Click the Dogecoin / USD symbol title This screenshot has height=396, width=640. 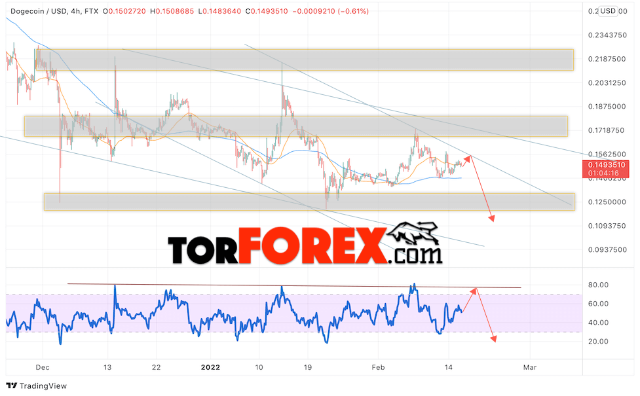click(39, 11)
